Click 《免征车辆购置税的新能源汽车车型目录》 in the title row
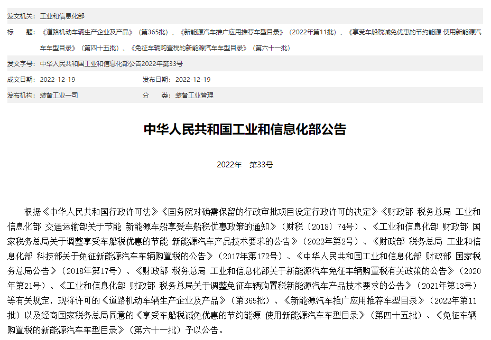The height and width of the screenshot is (340, 491). pyautogui.click(x=189, y=48)
